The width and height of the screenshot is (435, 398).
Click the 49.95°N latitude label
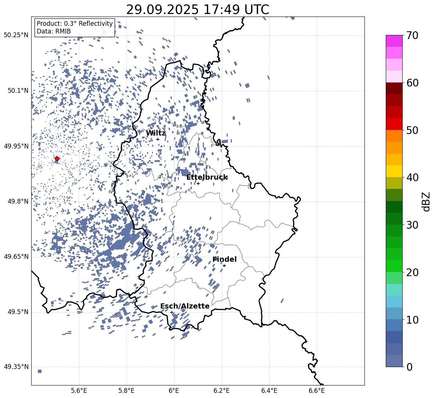(16, 146)
